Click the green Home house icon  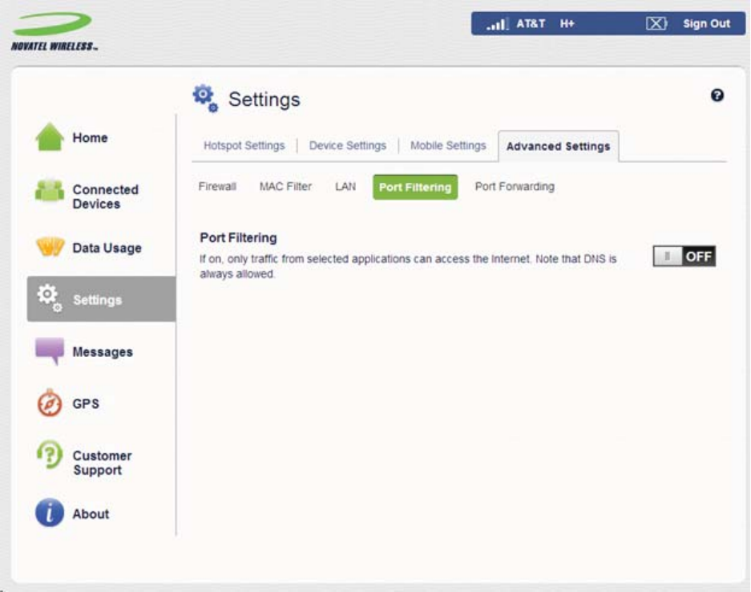click(x=50, y=138)
